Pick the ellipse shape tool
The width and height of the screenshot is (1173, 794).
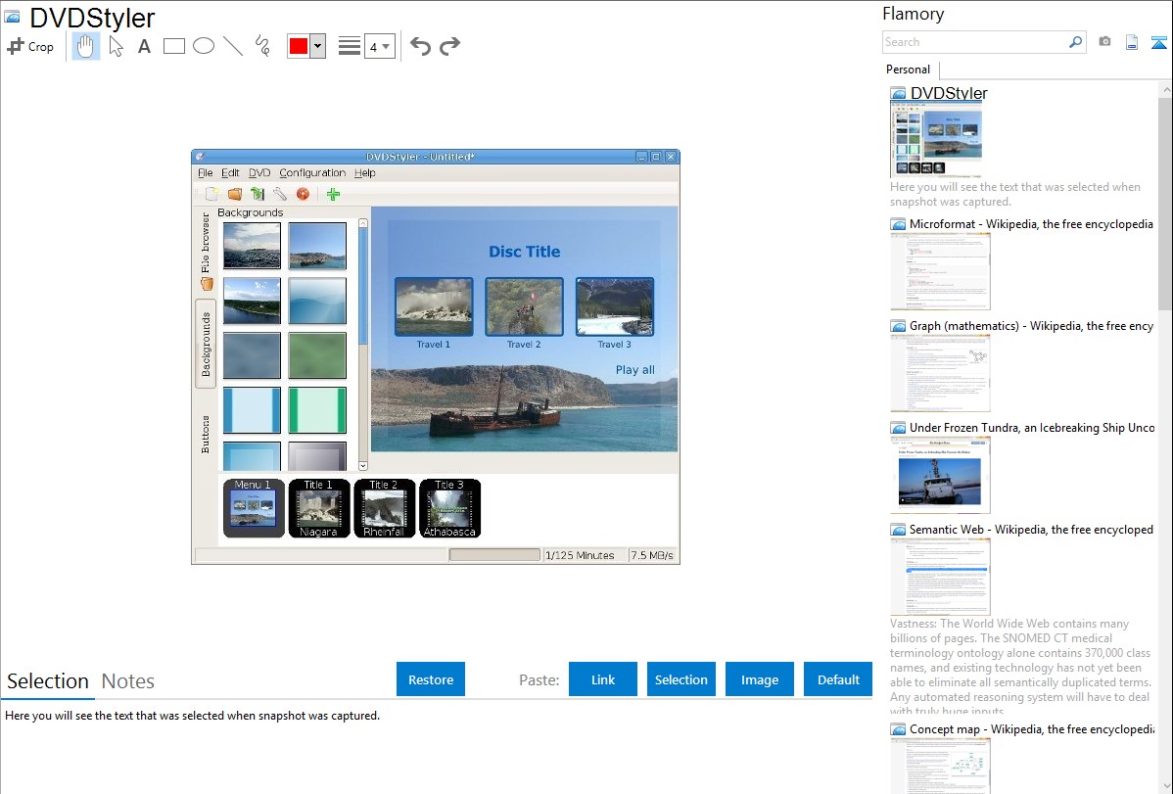pyautogui.click(x=204, y=46)
